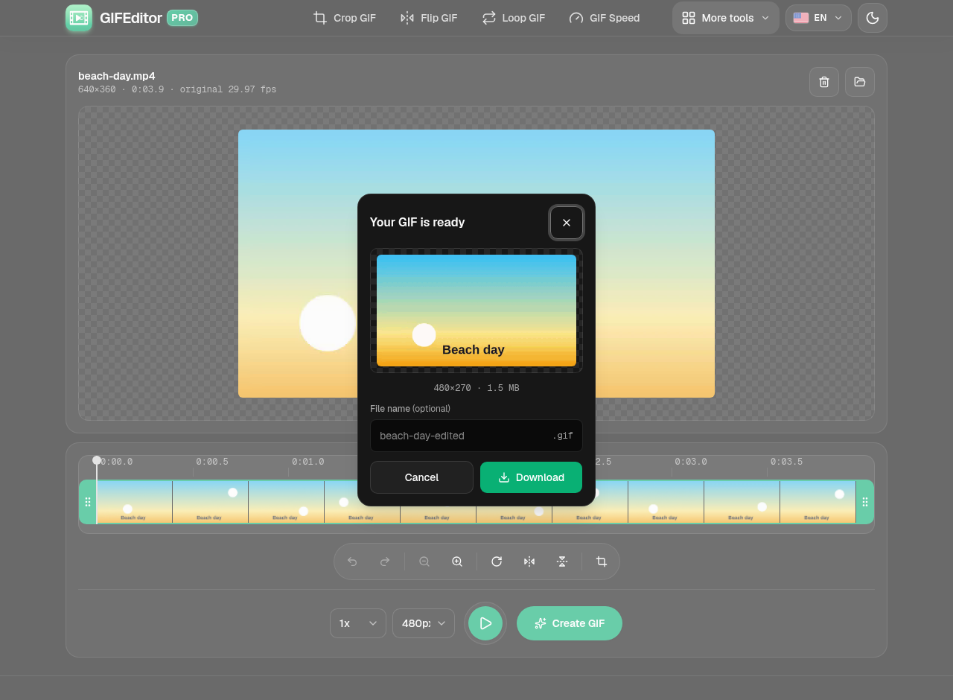Click the 0:03.5 timeline ruler label
This screenshot has height=700, width=953.
tap(787, 462)
